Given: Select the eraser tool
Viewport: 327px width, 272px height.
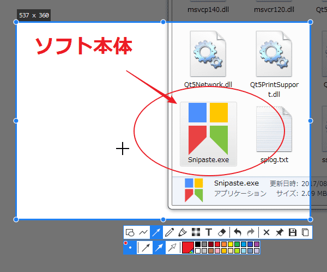Looking at the screenshot, I should click(222, 232).
